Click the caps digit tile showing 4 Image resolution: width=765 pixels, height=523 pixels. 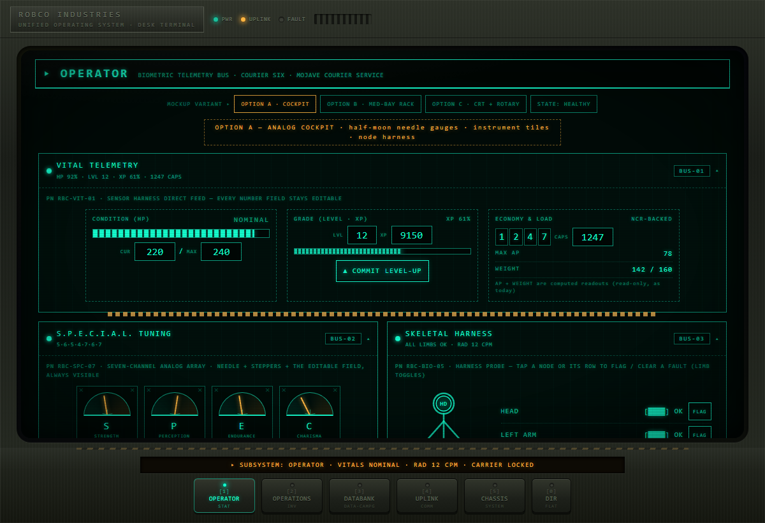pos(530,237)
